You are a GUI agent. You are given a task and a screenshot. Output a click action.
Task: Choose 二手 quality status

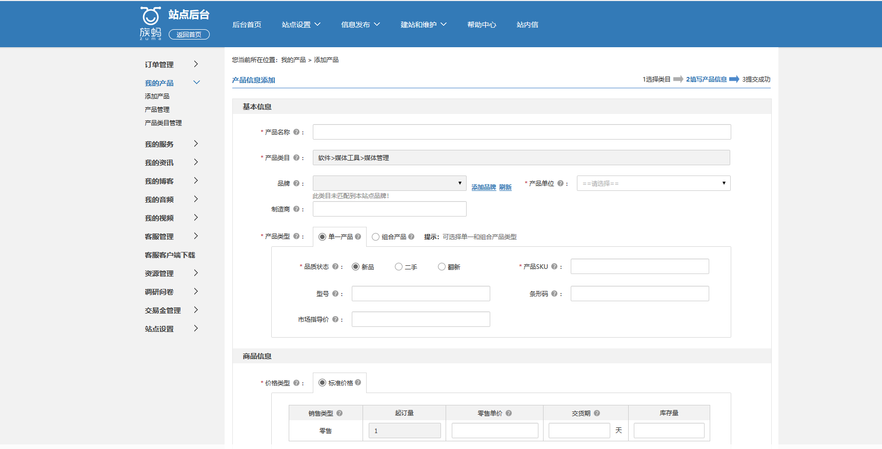coord(398,267)
